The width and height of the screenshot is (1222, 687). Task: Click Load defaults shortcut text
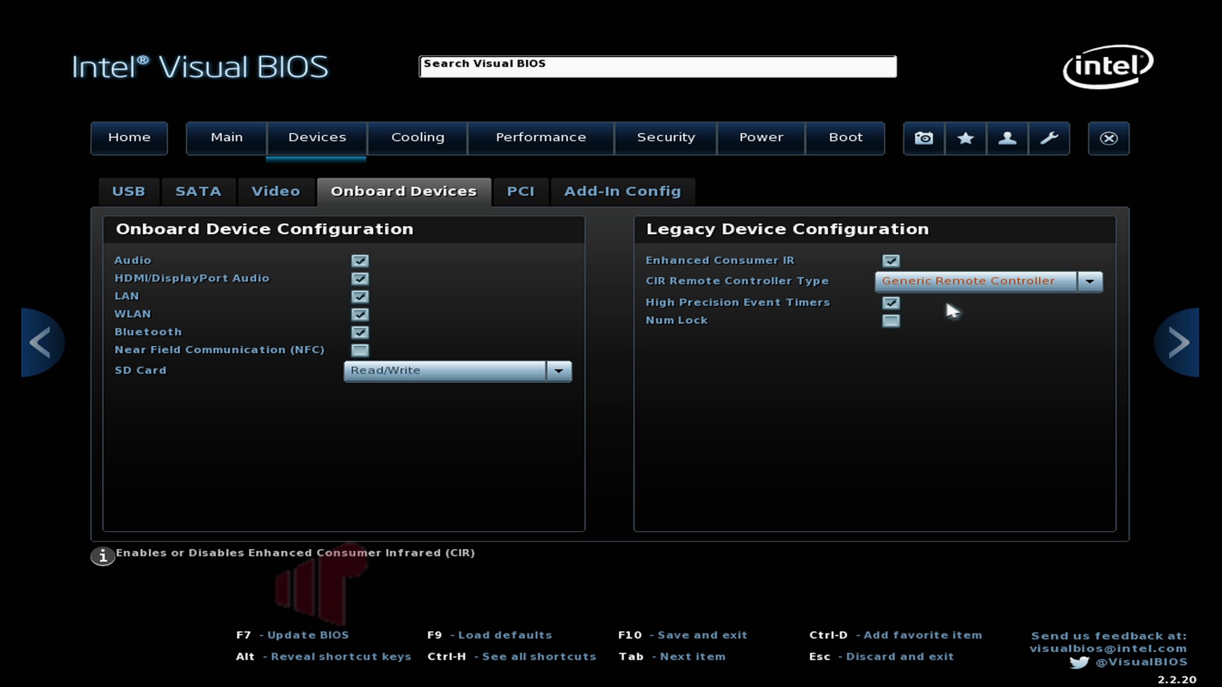point(505,635)
